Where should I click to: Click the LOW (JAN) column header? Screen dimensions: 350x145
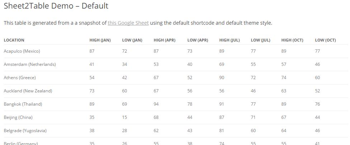(x=132, y=40)
